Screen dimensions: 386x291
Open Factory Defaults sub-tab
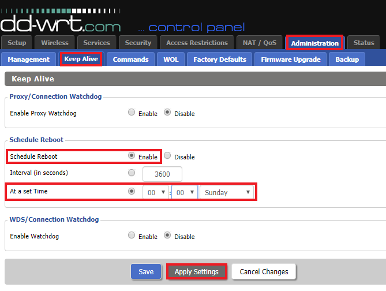point(220,59)
